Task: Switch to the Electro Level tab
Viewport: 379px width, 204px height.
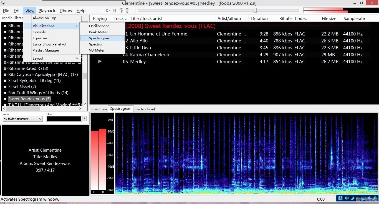Action: 145,109
